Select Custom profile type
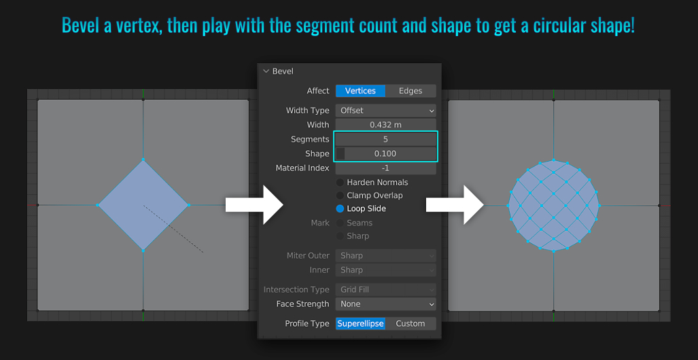This screenshot has height=360, width=698. click(411, 323)
